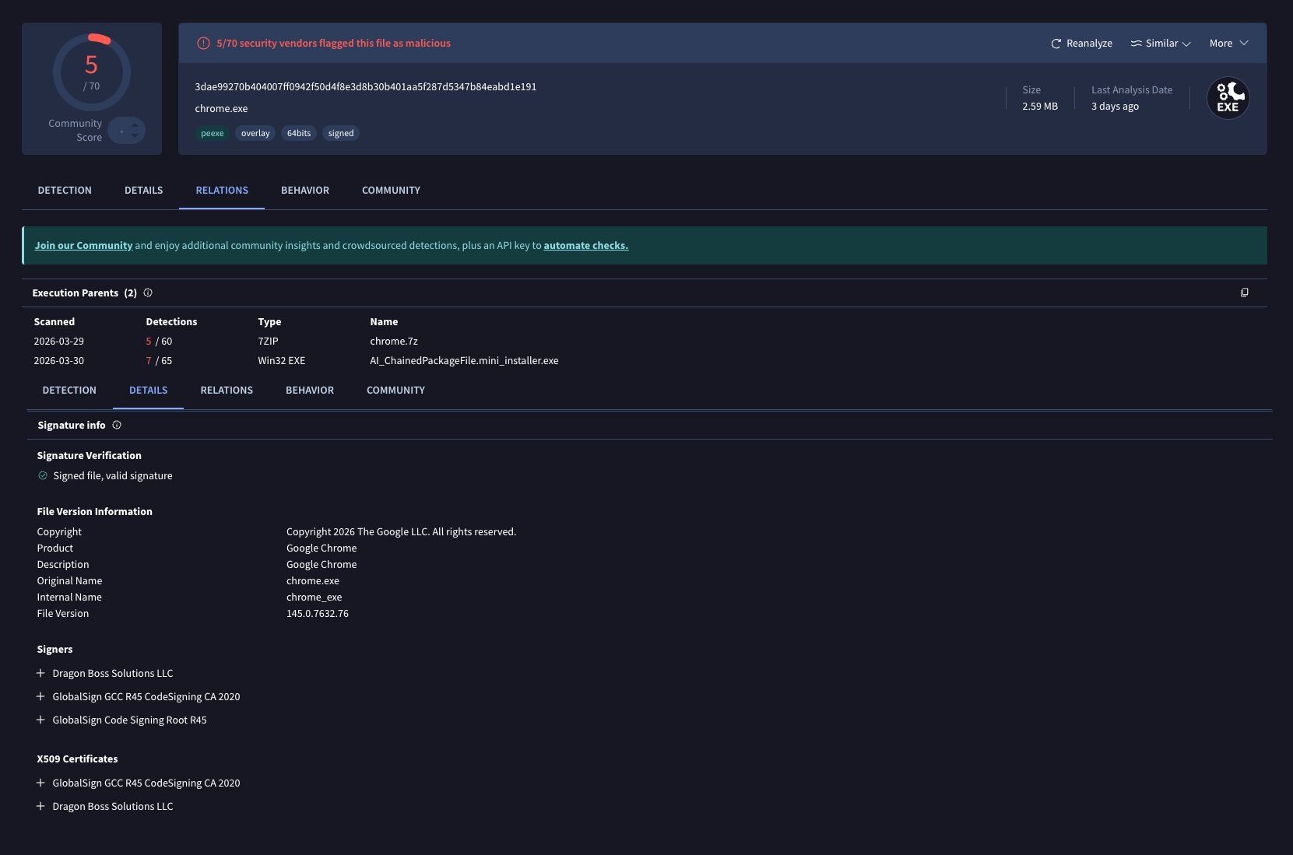Upvote the community score

click(135, 124)
